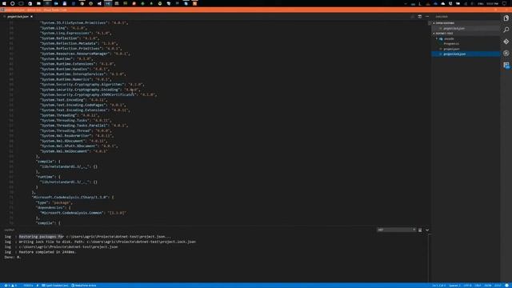Image resolution: width=512 pixels, height=288 pixels.
Task: Click the line and column indicator
Action: coord(439,286)
